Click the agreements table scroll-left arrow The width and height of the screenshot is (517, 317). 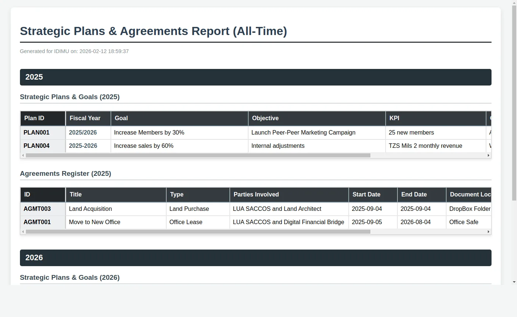[23, 232]
